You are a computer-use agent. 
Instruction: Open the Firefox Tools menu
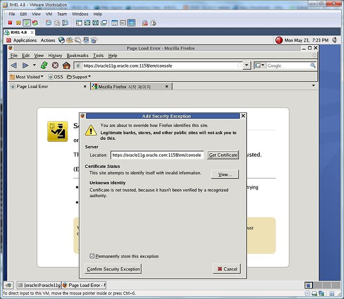[x=98, y=55]
